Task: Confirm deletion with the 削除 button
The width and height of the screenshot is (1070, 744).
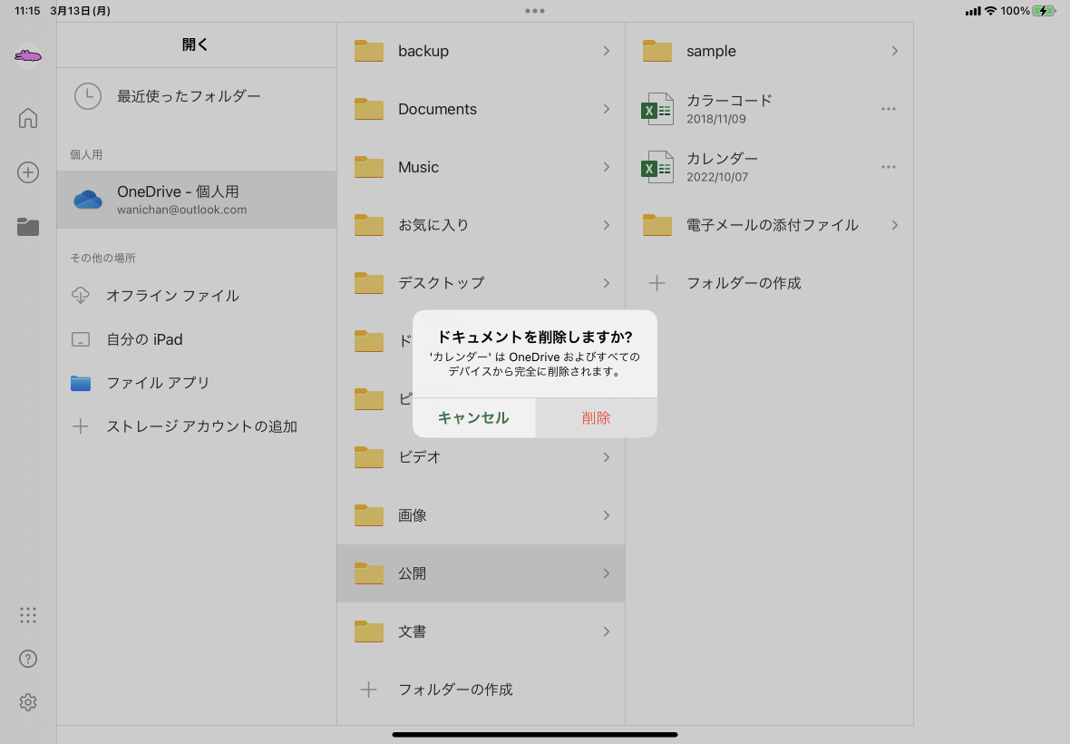Action: pos(596,417)
